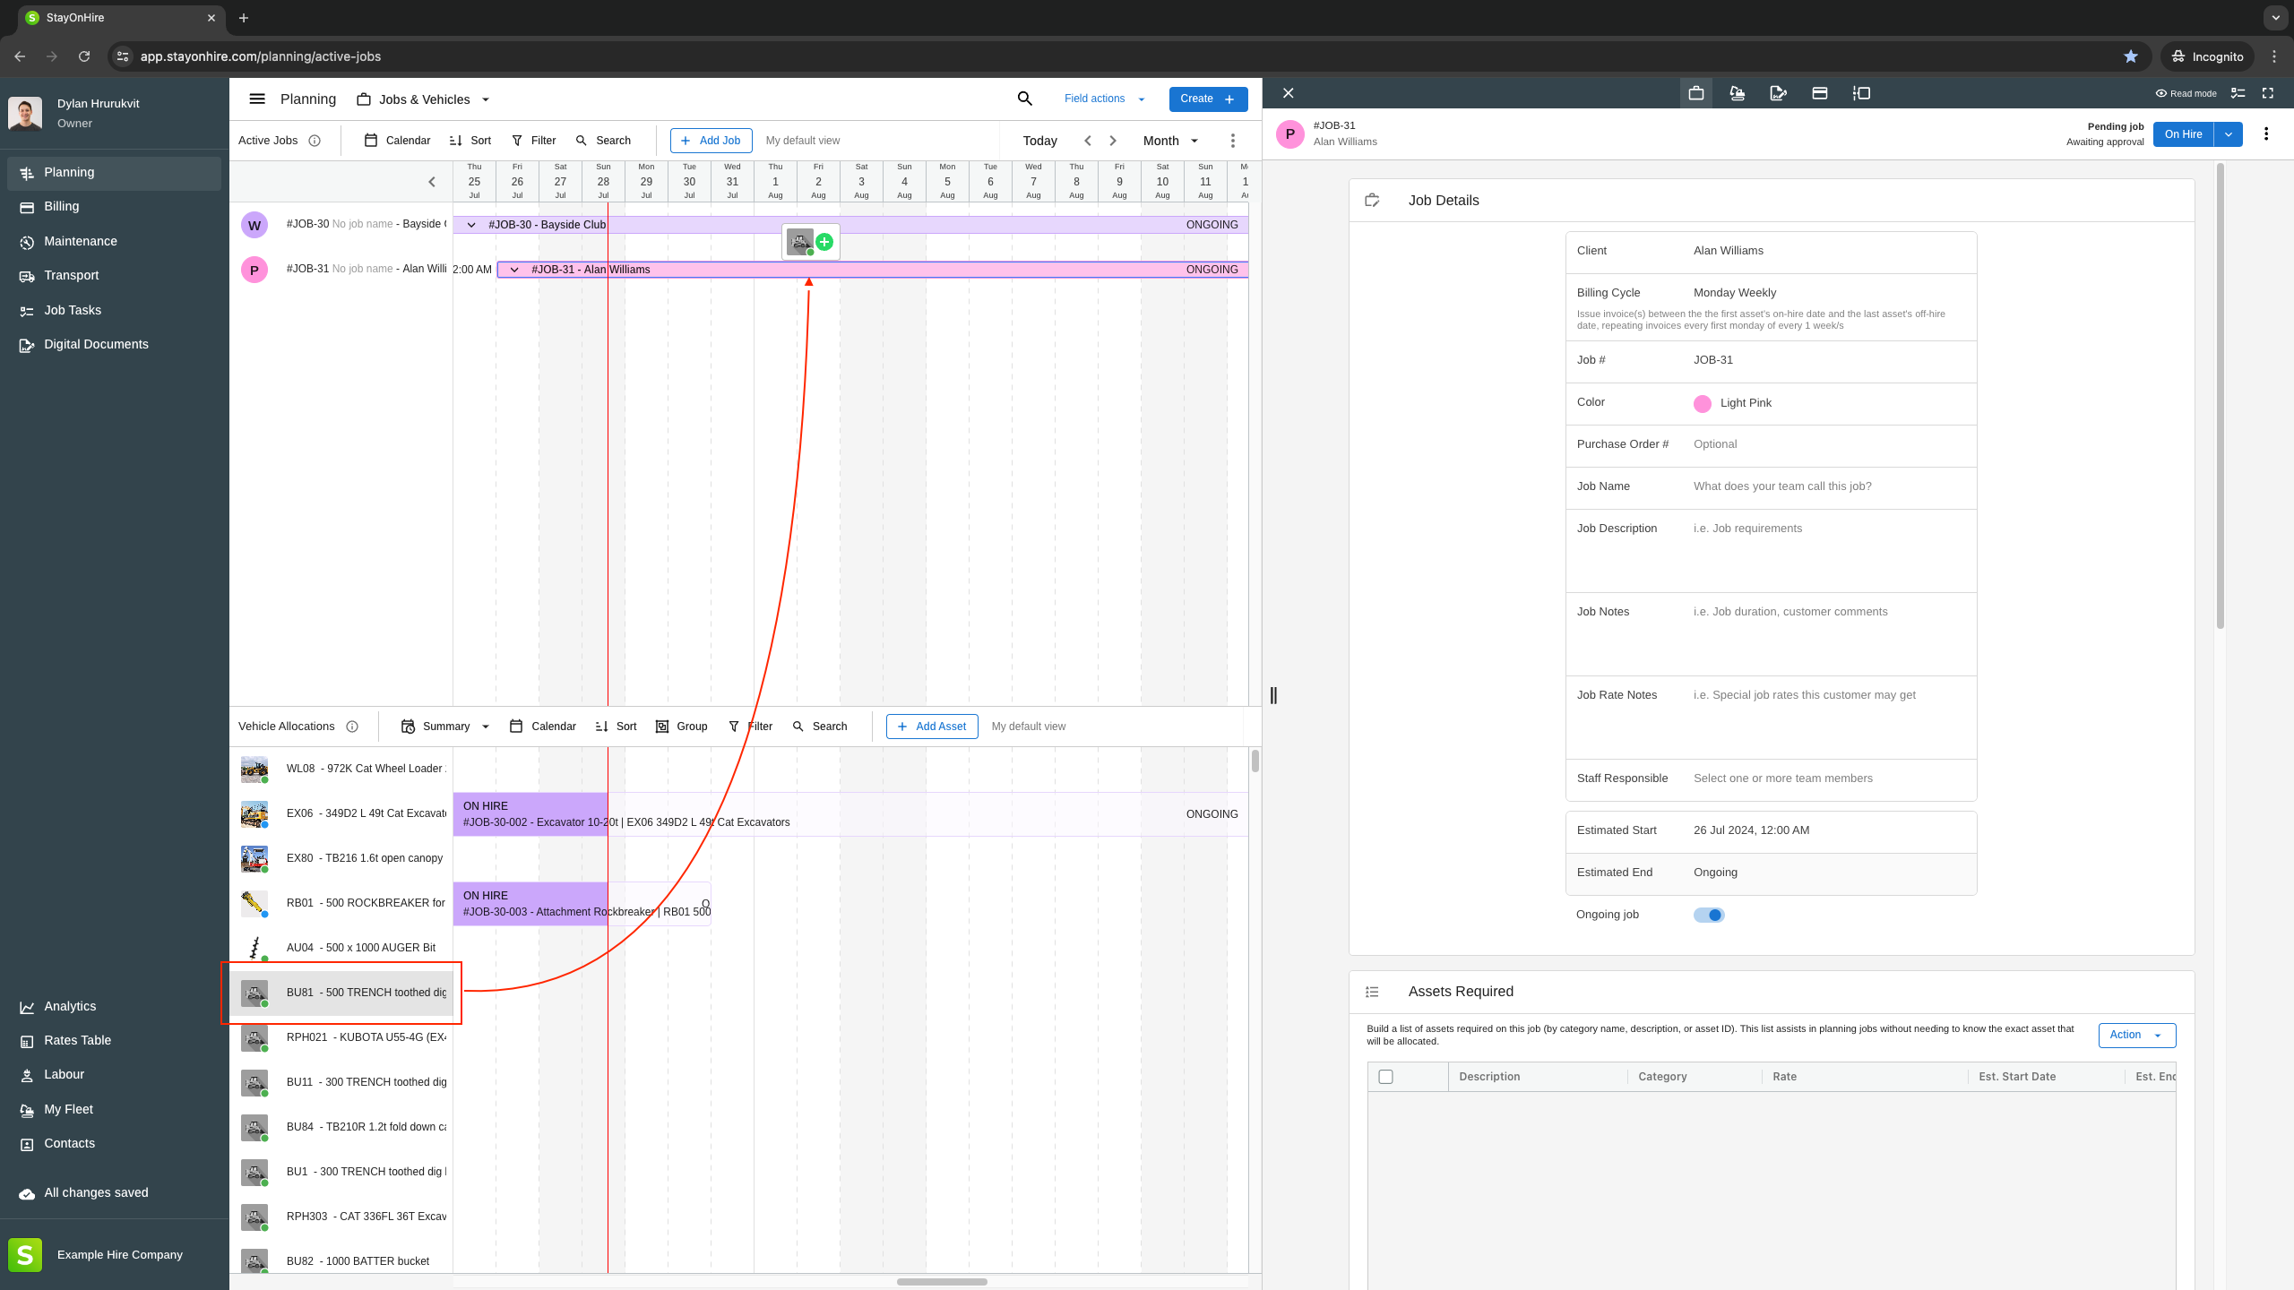Image resolution: width=2294 pixels, height=1290 pixels.
Task: Toggle Read mode in job panel
Action: point(2186,93)
